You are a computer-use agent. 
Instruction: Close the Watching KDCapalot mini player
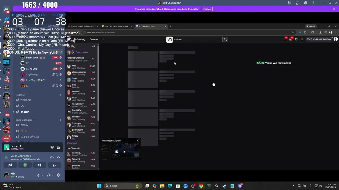[138, 141]
